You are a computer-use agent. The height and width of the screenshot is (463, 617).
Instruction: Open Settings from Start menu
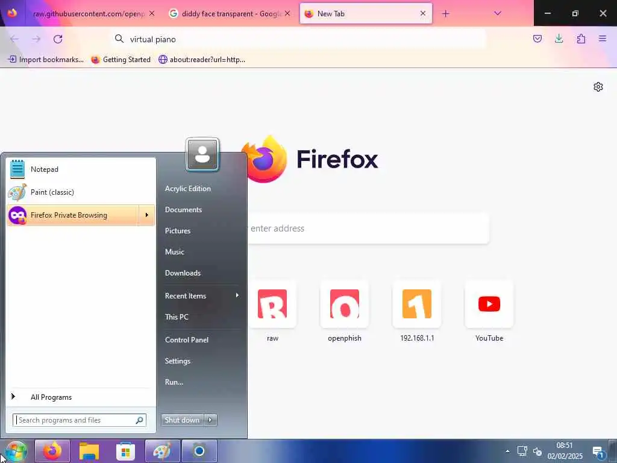click(178, 361)
